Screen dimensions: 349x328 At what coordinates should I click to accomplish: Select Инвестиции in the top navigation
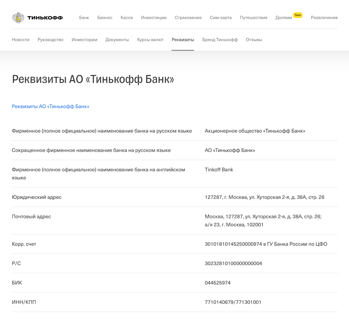pos(153,18)
